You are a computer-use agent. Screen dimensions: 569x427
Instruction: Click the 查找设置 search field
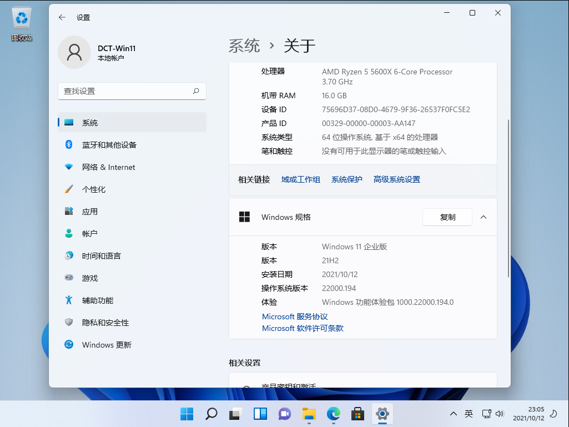(x=132, y=91)
